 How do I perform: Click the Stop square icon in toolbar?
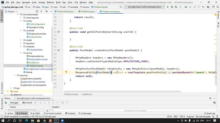[x=180, y=7]
